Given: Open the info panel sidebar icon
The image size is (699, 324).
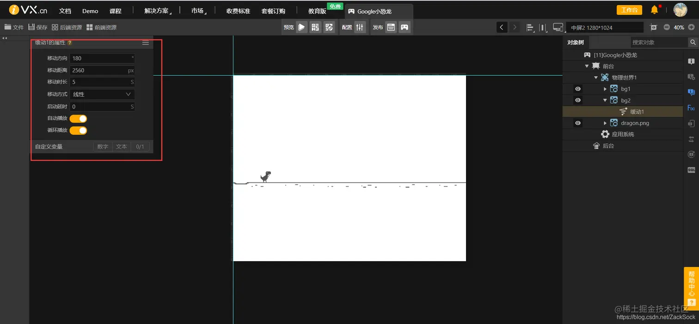Looking at the screenshot, I should [691, 61].
